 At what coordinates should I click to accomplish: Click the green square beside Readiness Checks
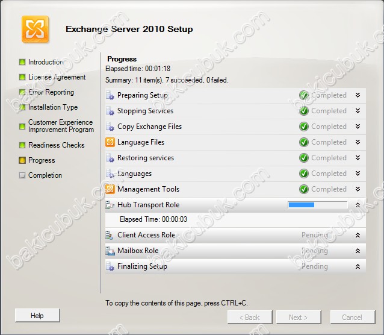22,145
